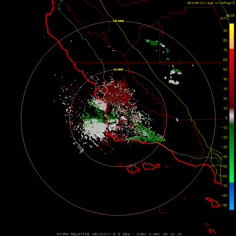Click the -60 value on the scale

pyautogui.click(x=224, y=176)
